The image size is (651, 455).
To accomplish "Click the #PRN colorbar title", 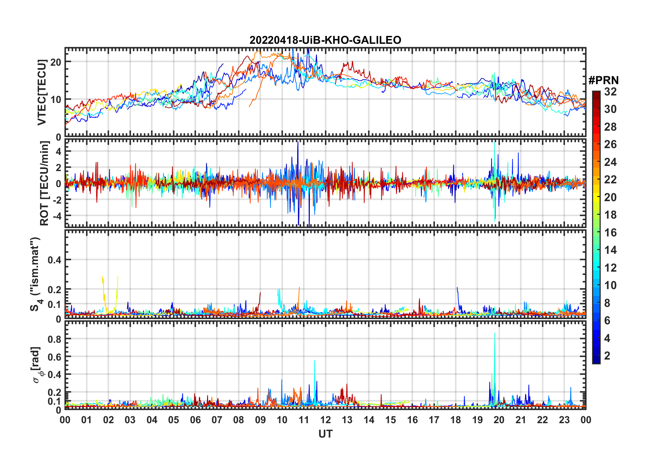I will [x=603, y=80].
